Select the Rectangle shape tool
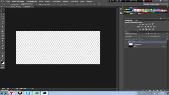 2,53
